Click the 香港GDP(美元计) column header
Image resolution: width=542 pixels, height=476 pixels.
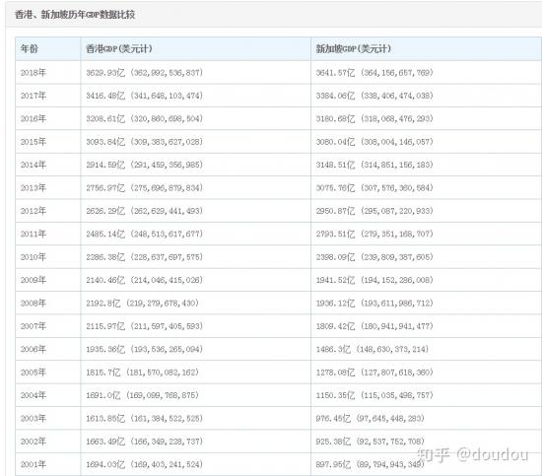coord(119,48)
